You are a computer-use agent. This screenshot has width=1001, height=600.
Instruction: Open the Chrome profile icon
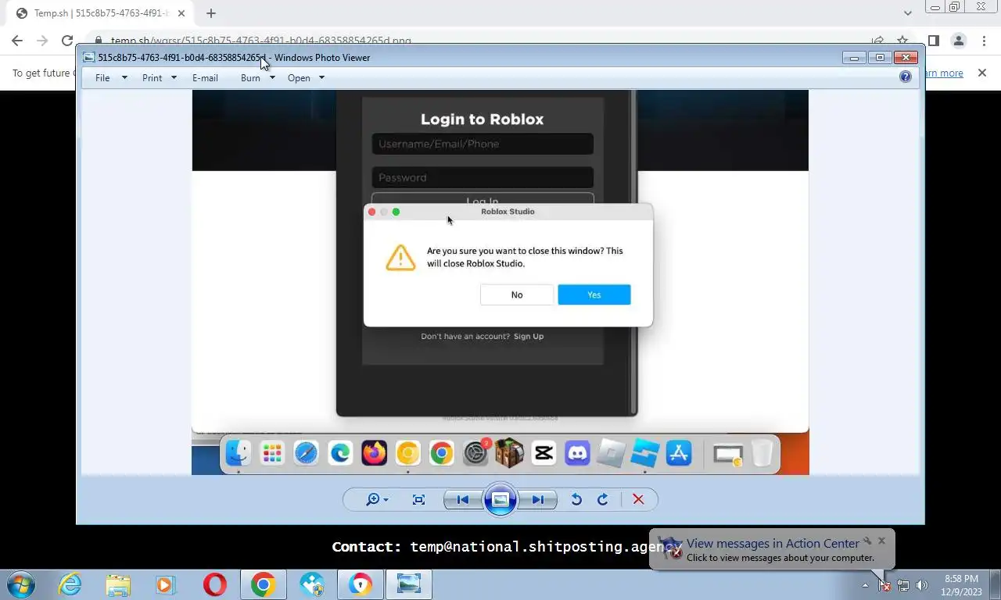pyautogui.click(x=958, y=41)
